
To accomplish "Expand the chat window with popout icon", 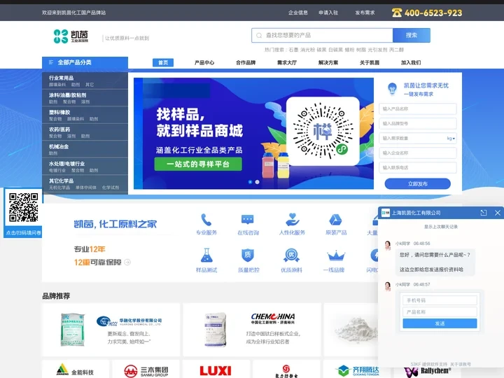I will [x=484, y=213].
